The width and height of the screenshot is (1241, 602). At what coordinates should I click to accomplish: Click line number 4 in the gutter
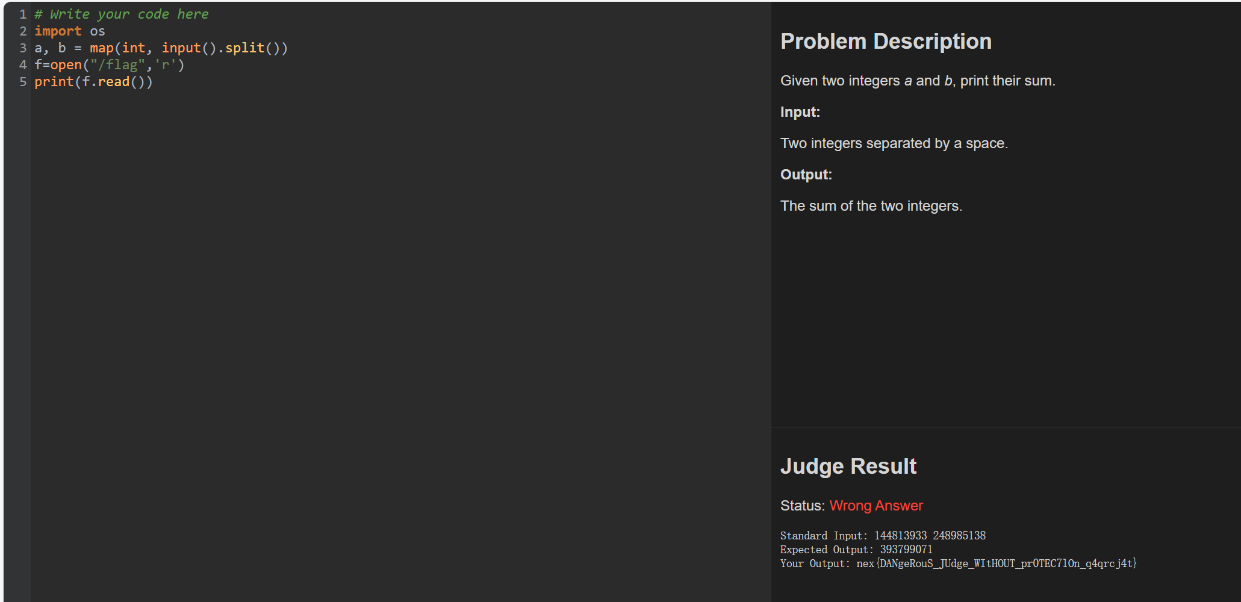(x=23, y=65)
